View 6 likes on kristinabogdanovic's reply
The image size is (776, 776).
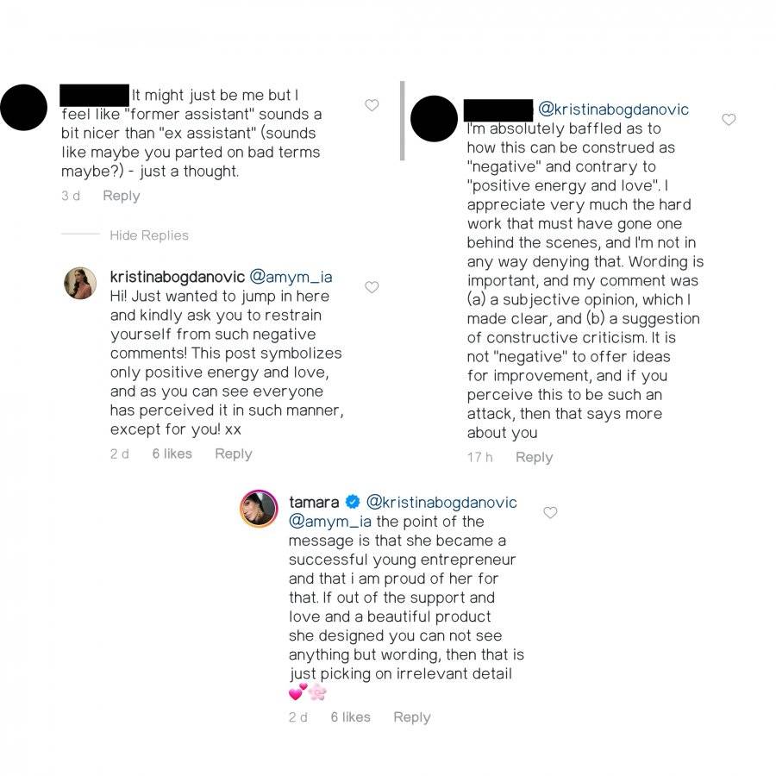point(172,454)
